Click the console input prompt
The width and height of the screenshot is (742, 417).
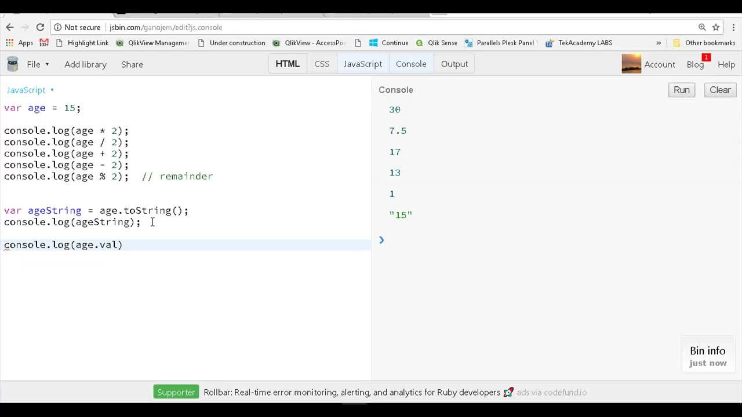coord(406,240)
